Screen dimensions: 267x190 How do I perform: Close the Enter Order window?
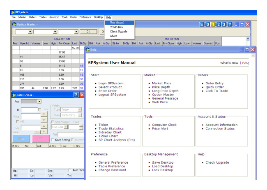click(82, 95)
